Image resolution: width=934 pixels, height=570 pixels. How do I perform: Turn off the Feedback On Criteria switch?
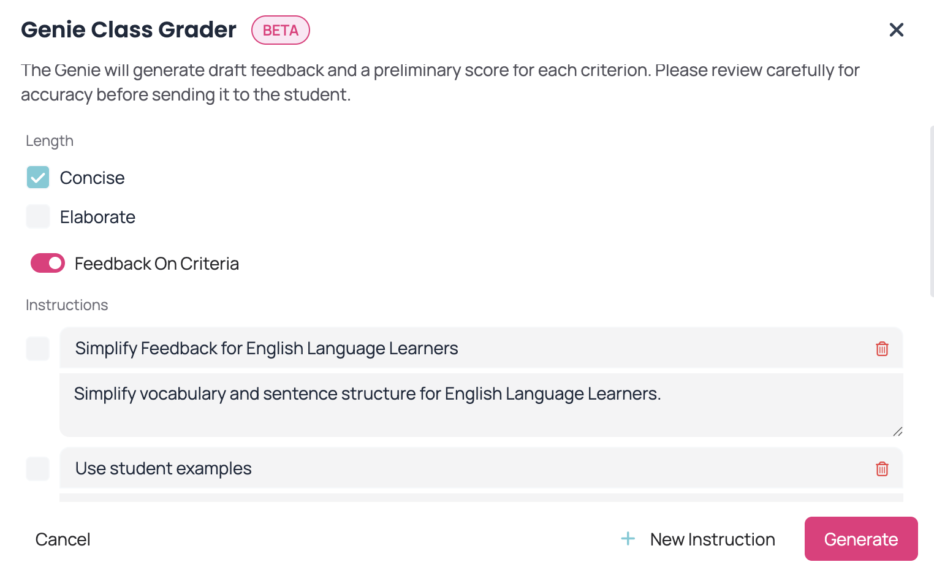[48, 263]
